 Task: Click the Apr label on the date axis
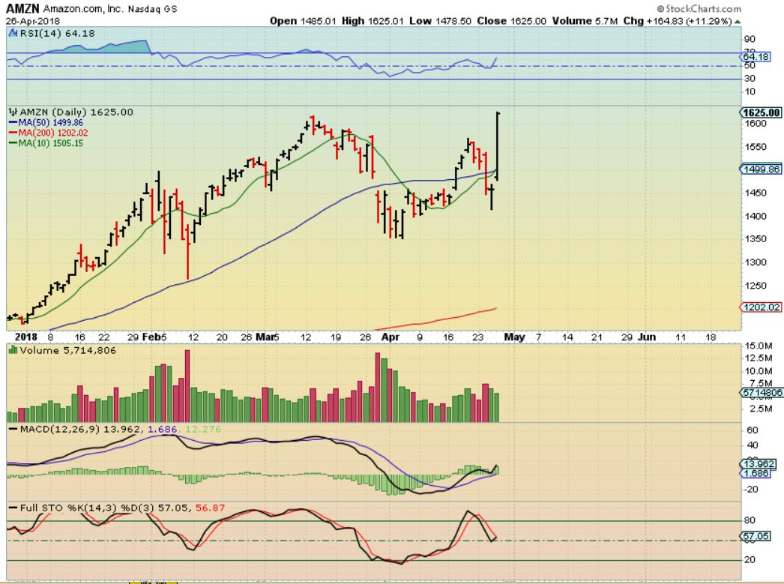click(x=391, y=337)
